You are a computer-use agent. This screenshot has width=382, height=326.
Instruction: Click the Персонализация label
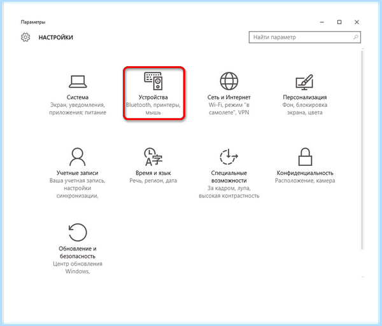click(x=305, y=97)
